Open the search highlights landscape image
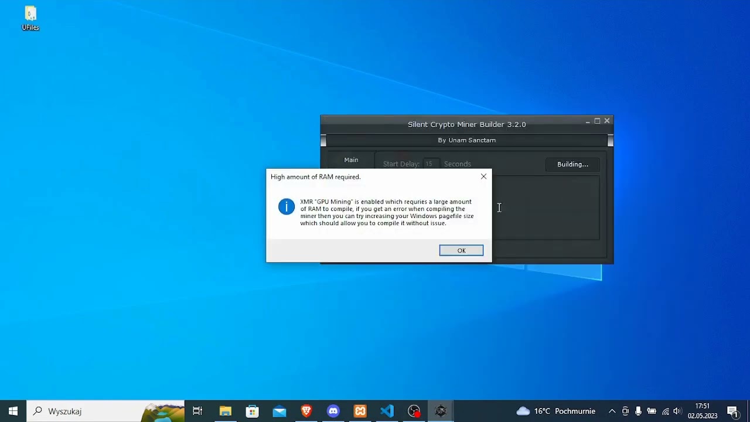Image resolution: width=750 pixels, height=422 pixels. pyautogui.click(x=163, y=411)
